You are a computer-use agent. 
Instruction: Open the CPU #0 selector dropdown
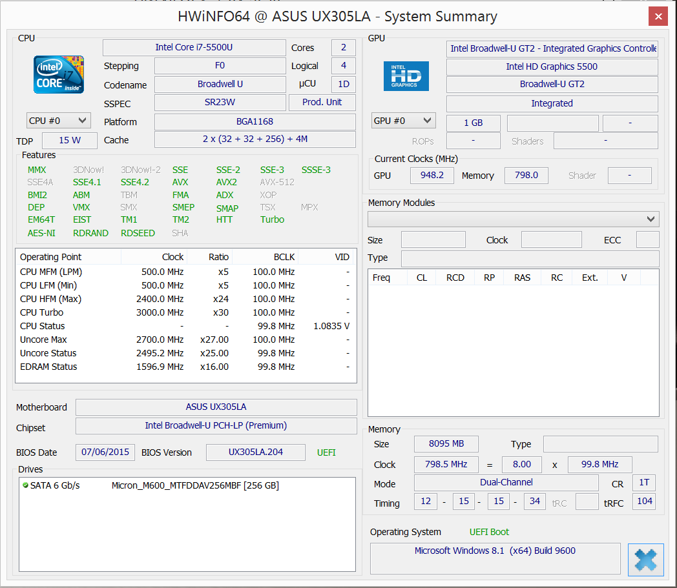(58, 121)
